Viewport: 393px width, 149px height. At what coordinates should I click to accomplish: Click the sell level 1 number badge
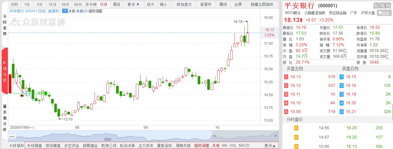pyautogui.click(x=341, y=77)
